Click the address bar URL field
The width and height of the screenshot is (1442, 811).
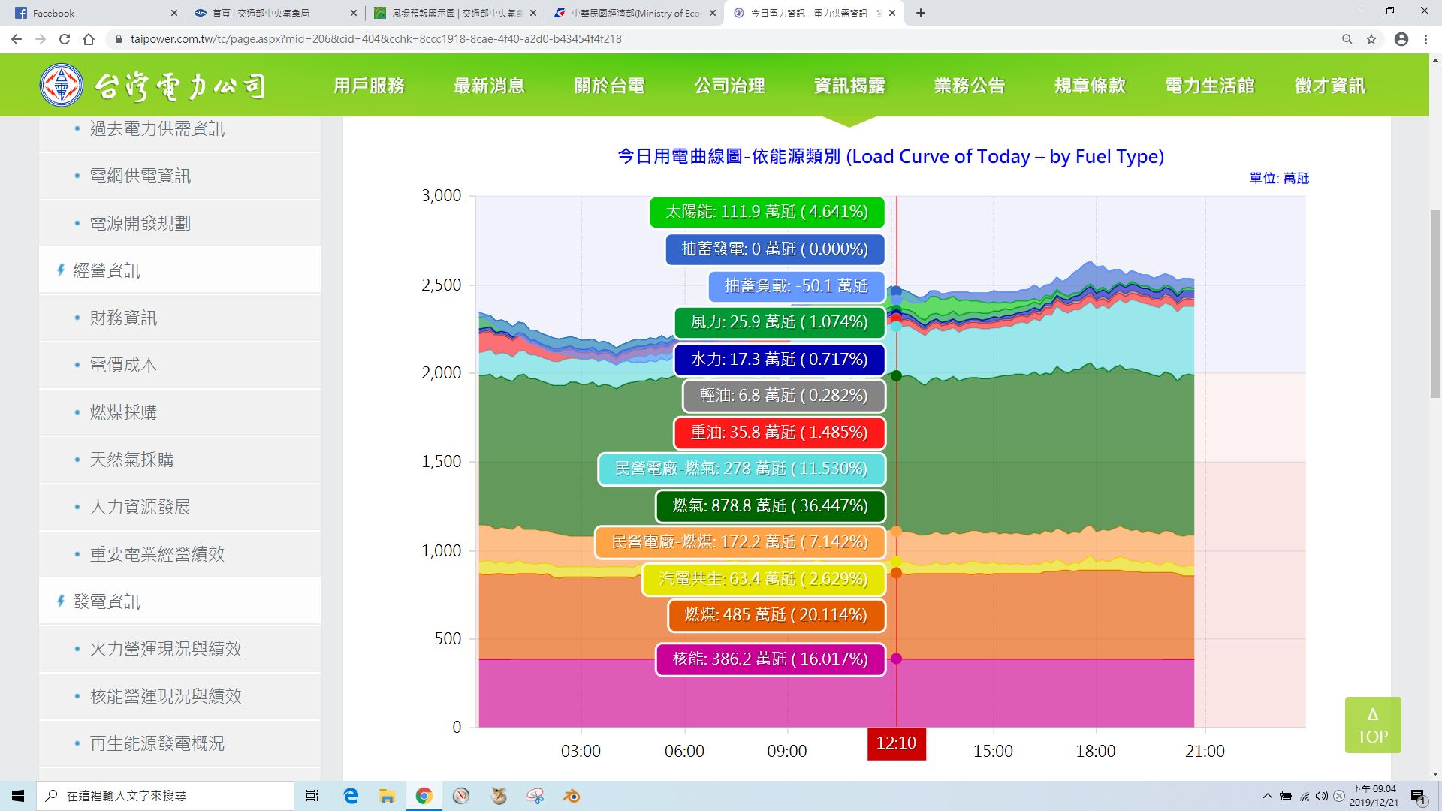pyautogui.click(x=721, y=39)
